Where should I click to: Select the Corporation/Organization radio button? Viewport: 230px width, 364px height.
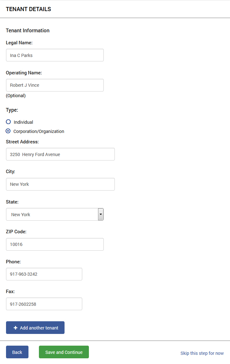8,131
